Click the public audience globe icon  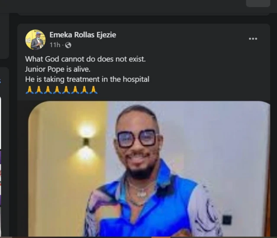(68, 45)
